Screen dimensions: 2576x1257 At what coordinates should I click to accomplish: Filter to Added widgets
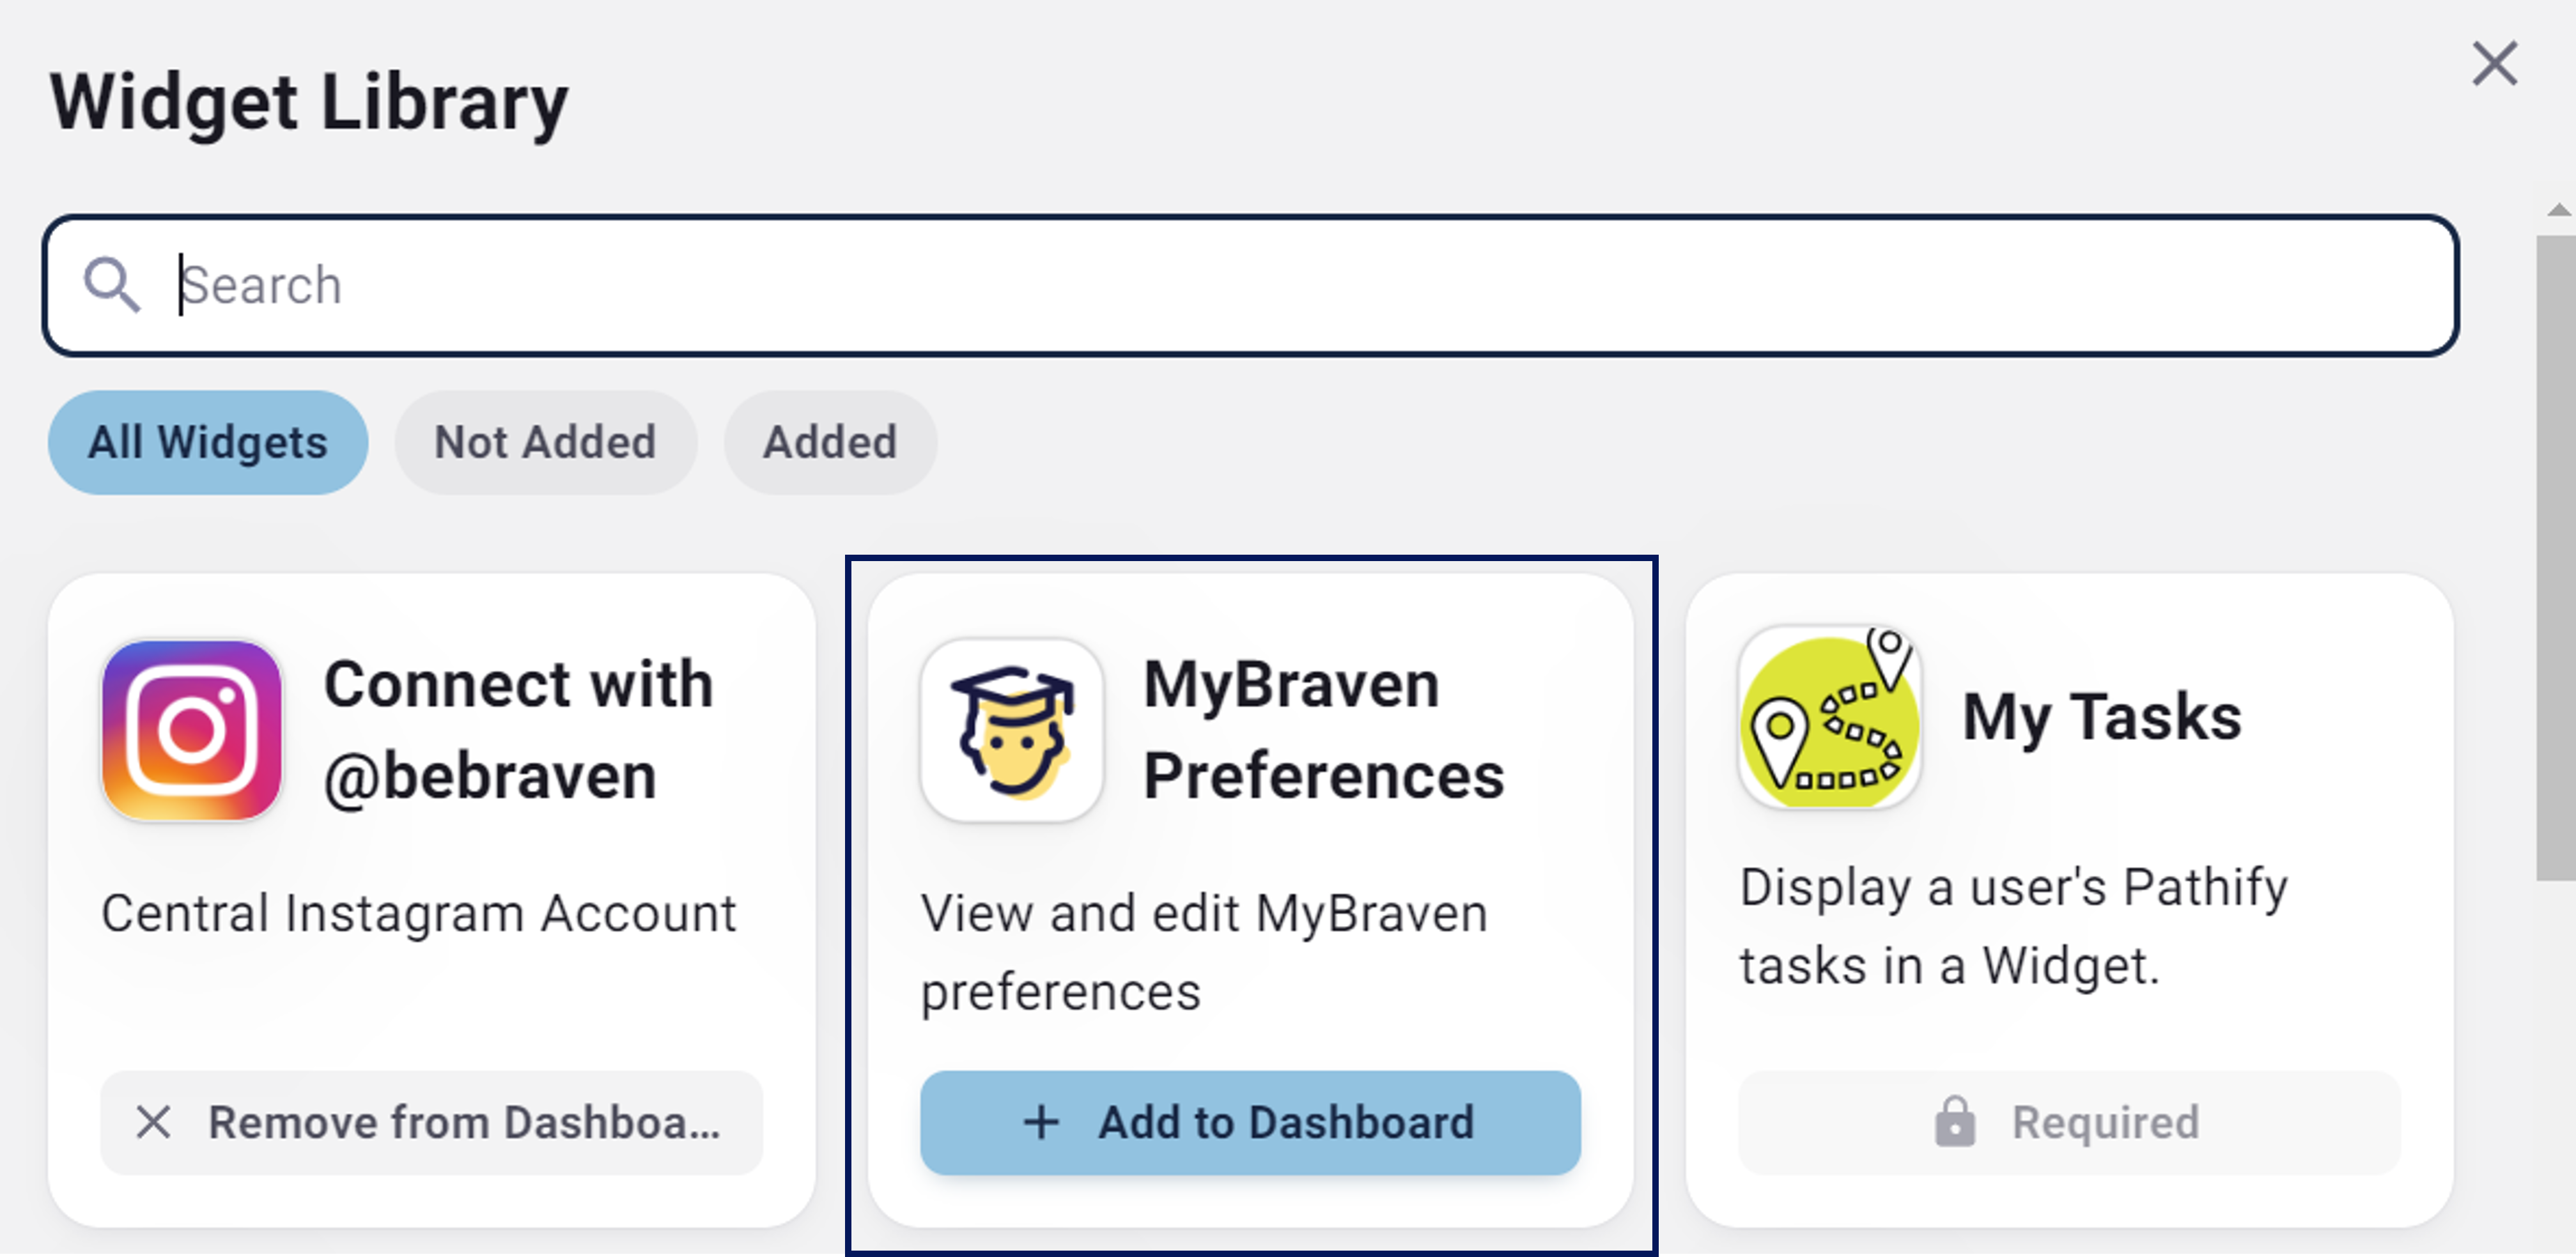tap(830, 442)
